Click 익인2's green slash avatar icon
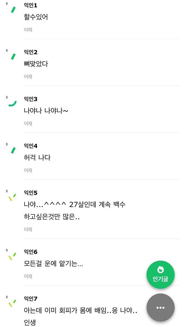This screenshot has height=327, width=184. (x=13, y=56)
